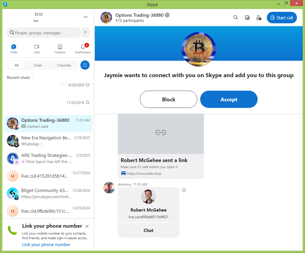305x253 pixels.
Task: Switch to the Calls tab
Action: (37, 49)
